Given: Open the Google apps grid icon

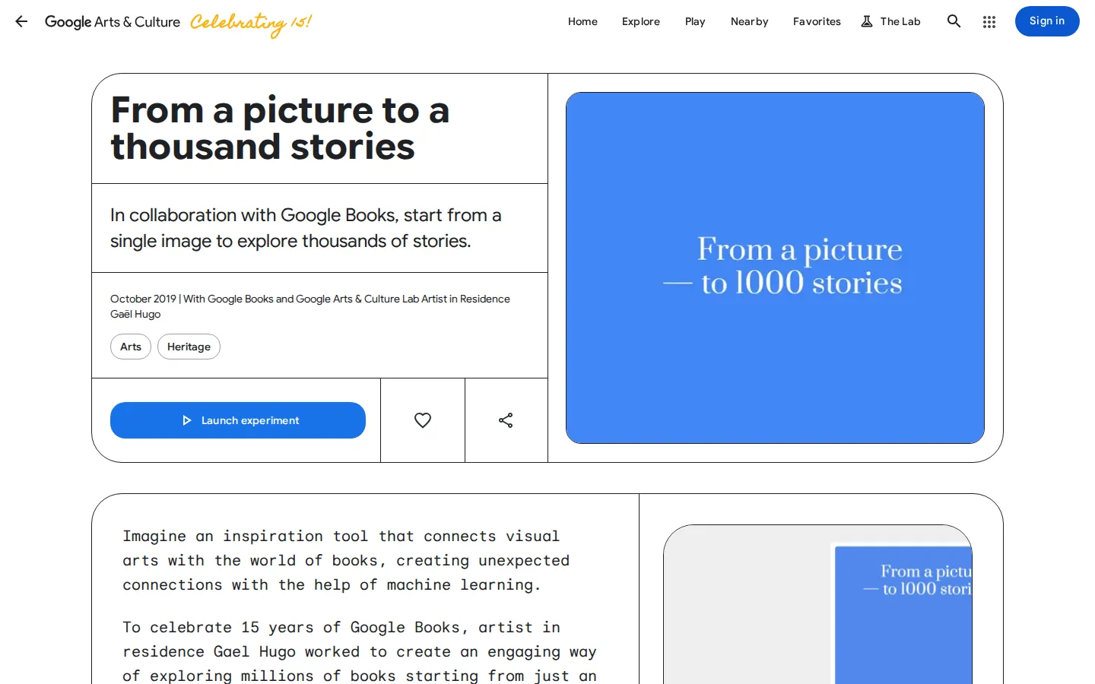Looking at the screenshot, I should click(x=989, y=22).
